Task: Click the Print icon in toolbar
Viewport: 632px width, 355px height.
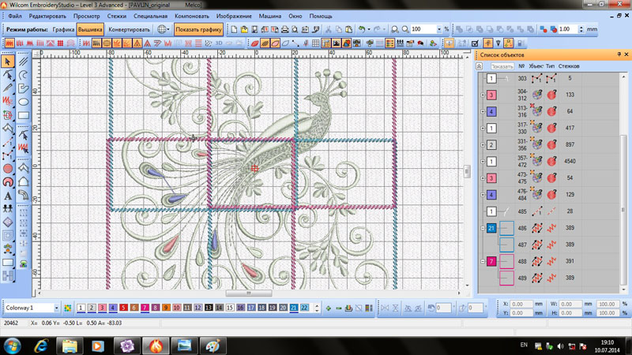Action: pyautogui.click(x=284, y=30)
